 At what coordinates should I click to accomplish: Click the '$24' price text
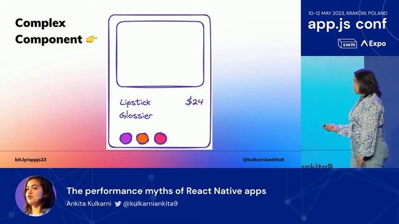pyautogui.click(x=195, y=101)
